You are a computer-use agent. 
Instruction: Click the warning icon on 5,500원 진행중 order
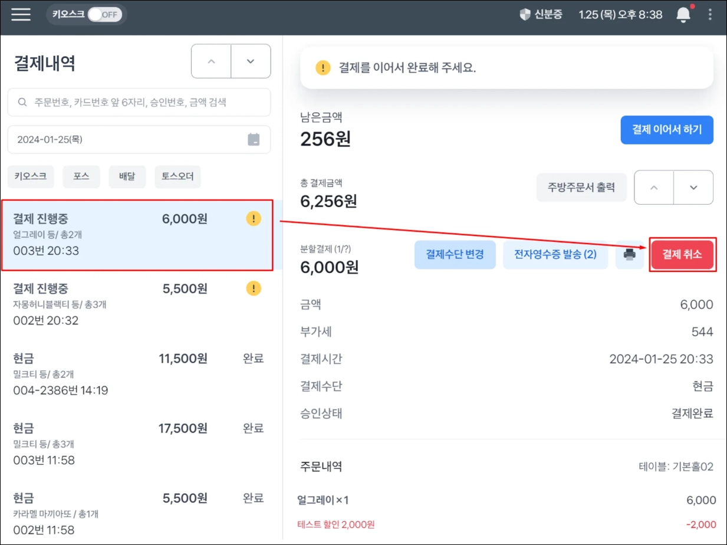tap(254, 288)
